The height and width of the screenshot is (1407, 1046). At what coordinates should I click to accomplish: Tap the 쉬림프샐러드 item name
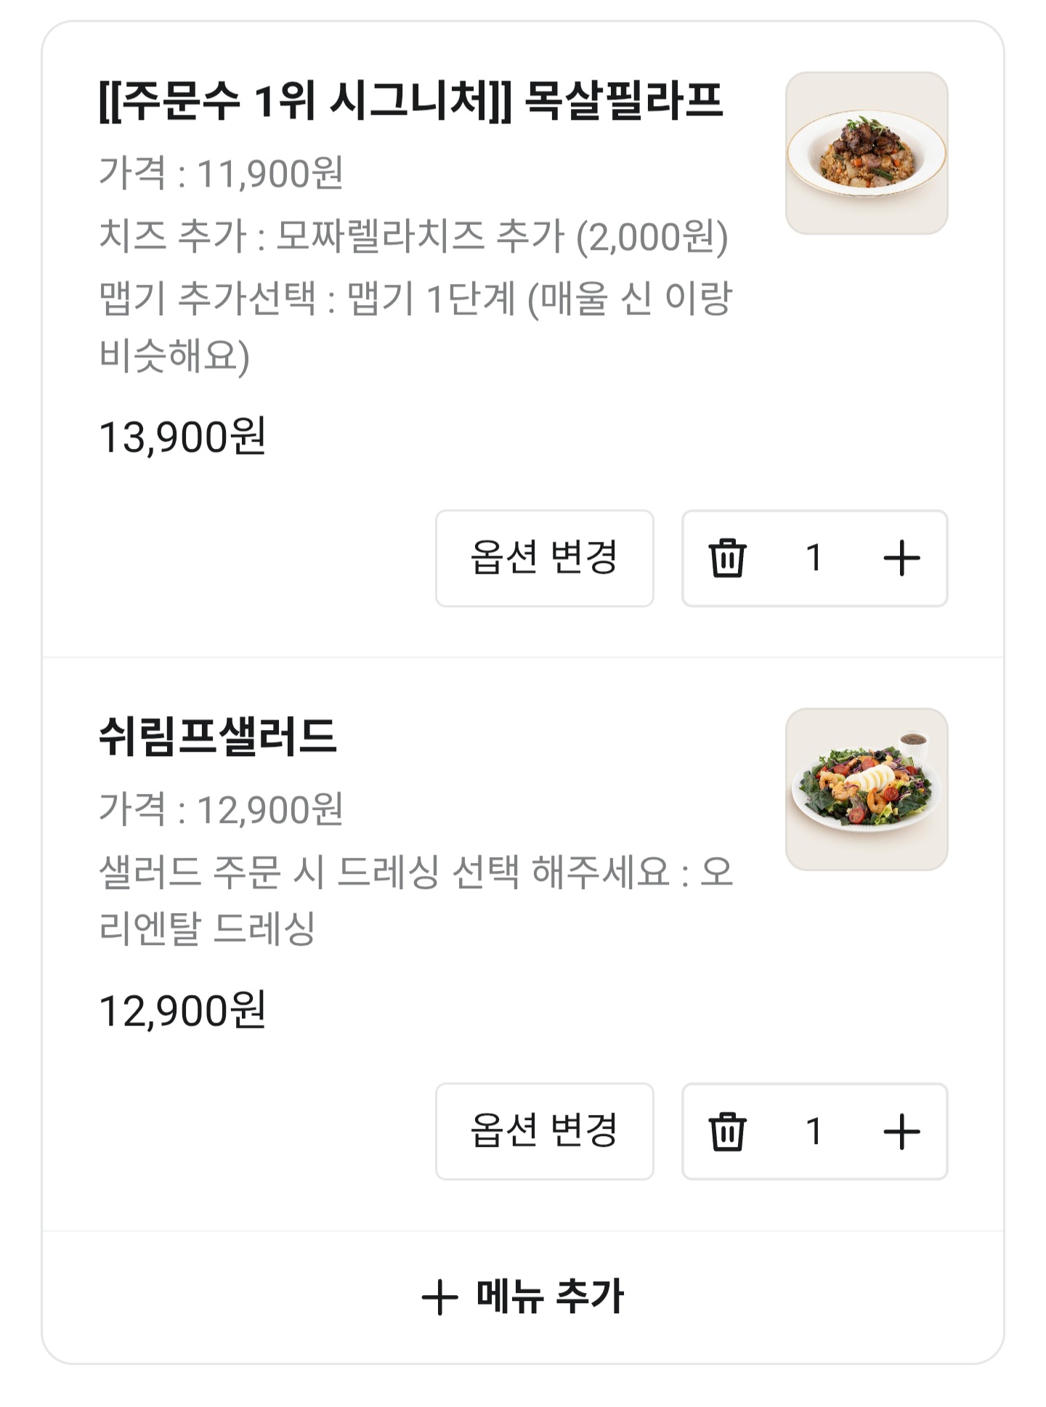(218, 736)
